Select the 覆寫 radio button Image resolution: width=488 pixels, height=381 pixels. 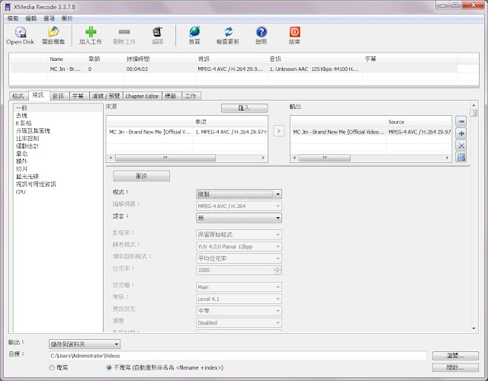[52, 367]
